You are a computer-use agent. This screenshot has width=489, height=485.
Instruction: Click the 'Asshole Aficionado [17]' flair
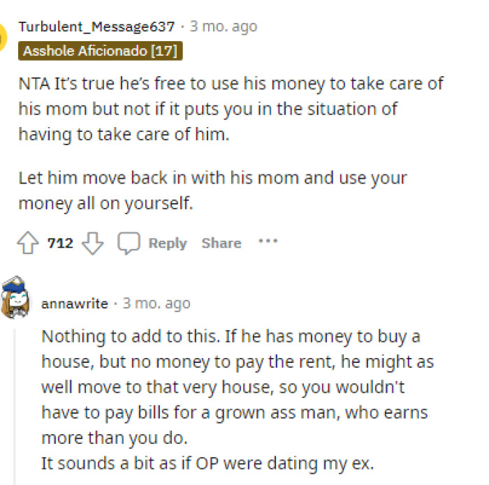click(x=101, y=50)
